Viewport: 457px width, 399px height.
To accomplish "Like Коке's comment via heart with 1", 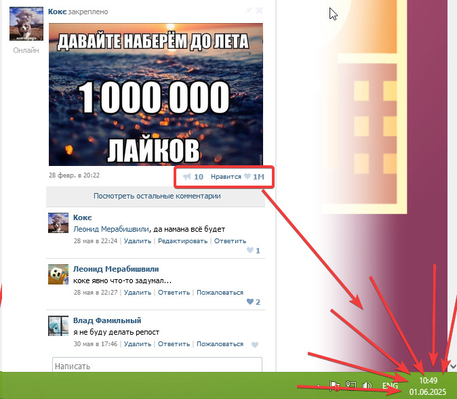I will pos(250,250).
